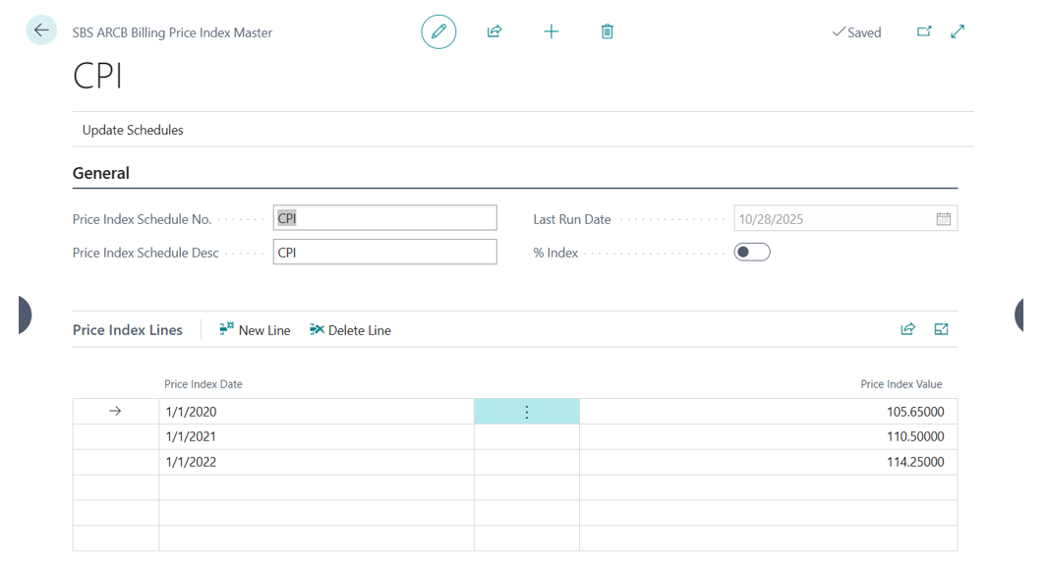Viewport: 1047px width, 572px height.
Task: Open page in new window icon
Action: tap(924, 31)
